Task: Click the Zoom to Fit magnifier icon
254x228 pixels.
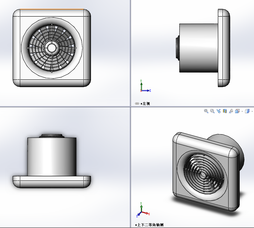Action: pyautogui.click(x=206, y=111)
